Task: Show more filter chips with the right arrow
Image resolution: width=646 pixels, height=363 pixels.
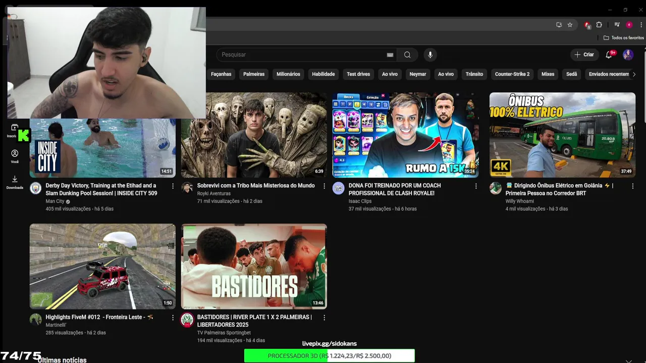Action: 634,74
